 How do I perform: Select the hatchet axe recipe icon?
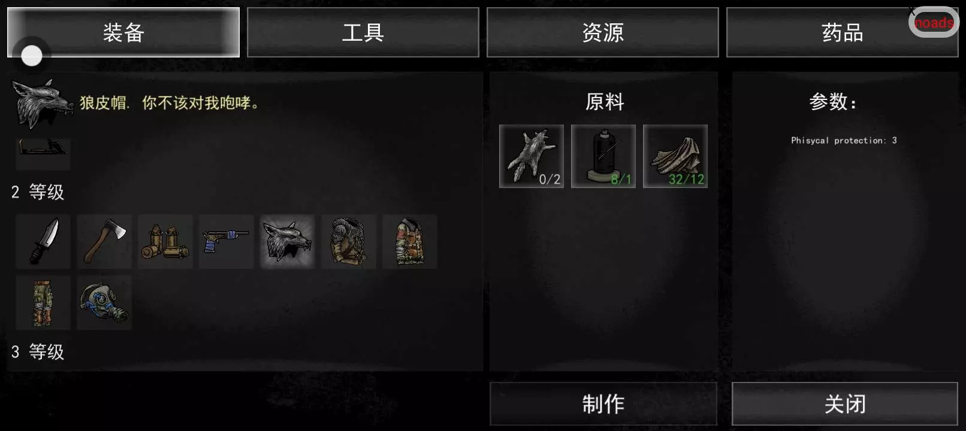coord(104,242)
